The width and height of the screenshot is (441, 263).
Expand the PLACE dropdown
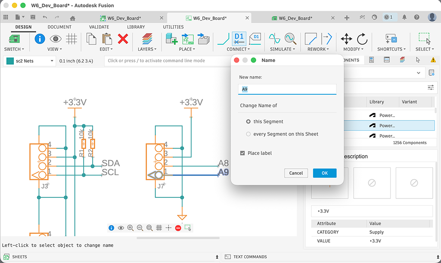point(187,49)
